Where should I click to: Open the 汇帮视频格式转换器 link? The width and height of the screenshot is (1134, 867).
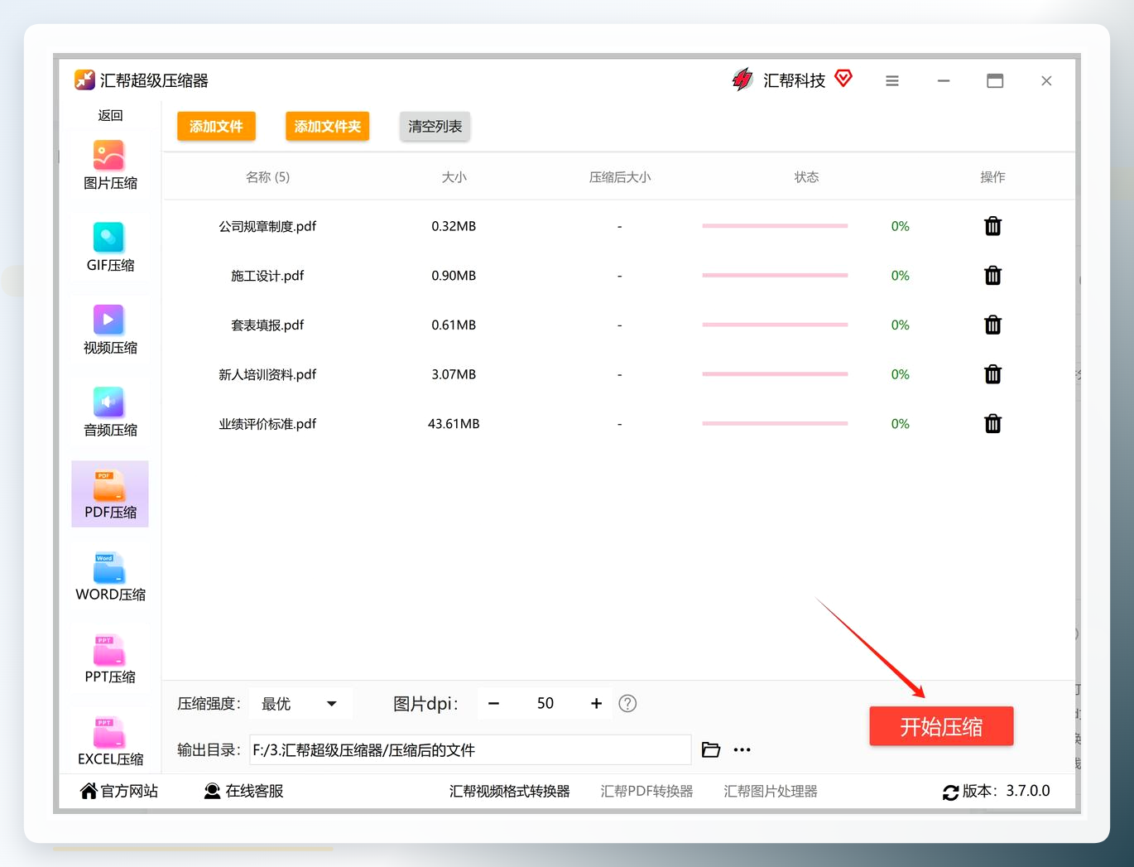point(509,791)
